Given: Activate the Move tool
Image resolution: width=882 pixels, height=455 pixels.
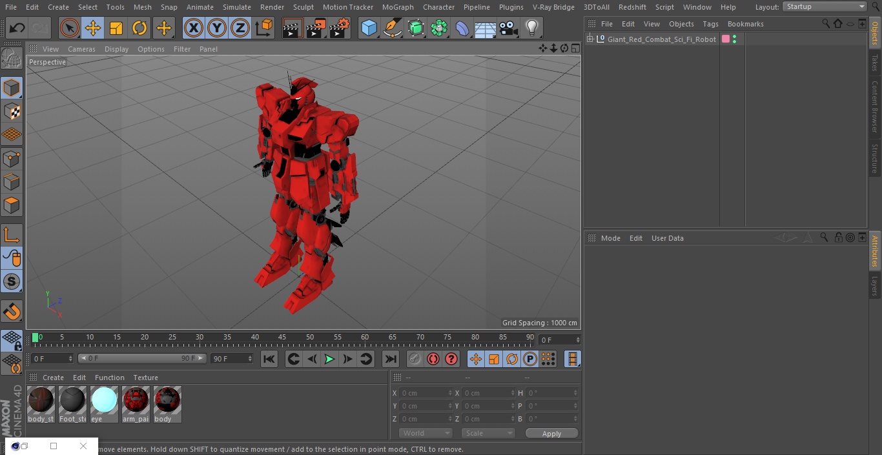Looking at the screenshot, I should [x=93, y=28].
